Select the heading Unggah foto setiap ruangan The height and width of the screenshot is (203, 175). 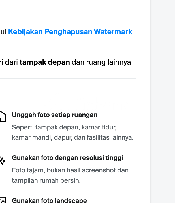pyautogui.click(x=55, y=115)
